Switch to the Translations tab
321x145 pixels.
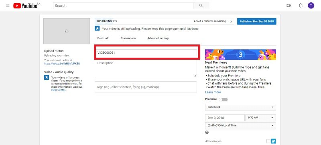128,38
